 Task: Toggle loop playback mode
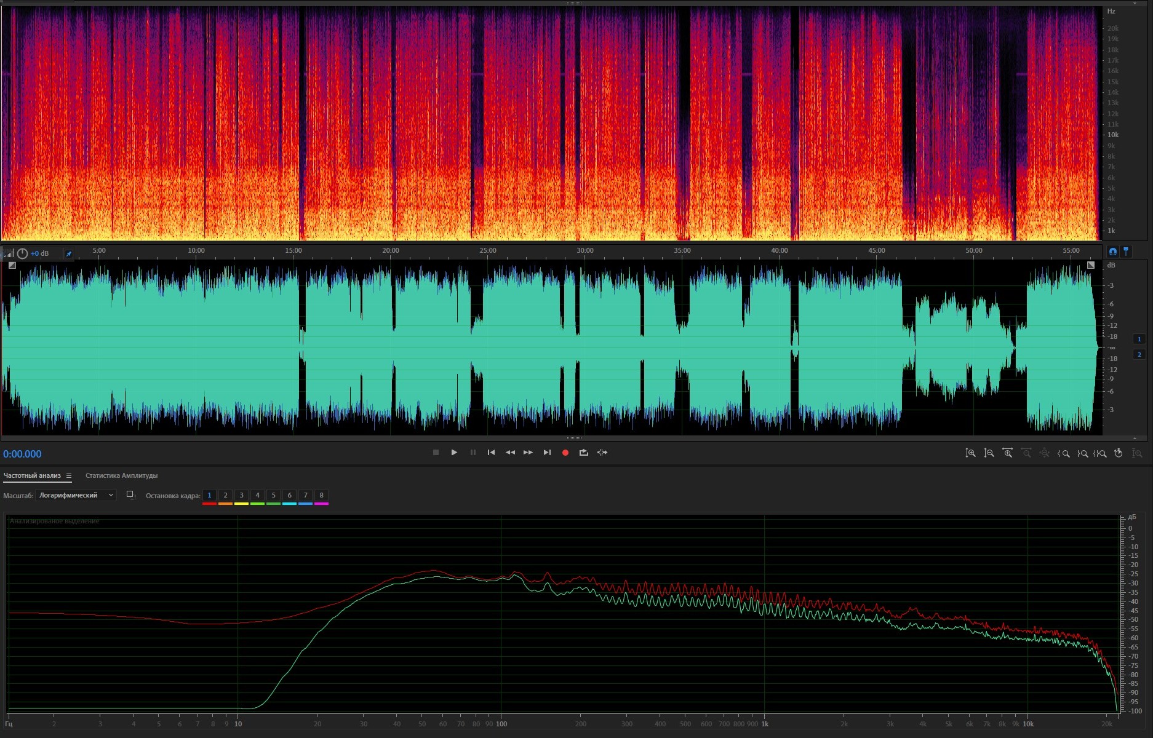pos(583,453)
